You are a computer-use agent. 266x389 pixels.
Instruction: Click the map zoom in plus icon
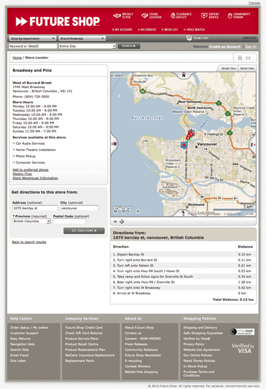(x=122, y=222)
